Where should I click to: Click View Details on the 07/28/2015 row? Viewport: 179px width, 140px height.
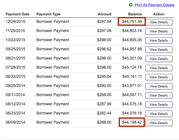[159, 68]
